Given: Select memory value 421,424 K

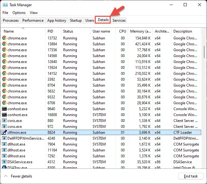Looking at the screenshot, I should click(x=143, y=44).
